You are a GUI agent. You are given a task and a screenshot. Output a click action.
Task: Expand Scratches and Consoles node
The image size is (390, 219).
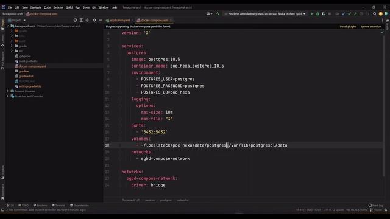point(8,96)
